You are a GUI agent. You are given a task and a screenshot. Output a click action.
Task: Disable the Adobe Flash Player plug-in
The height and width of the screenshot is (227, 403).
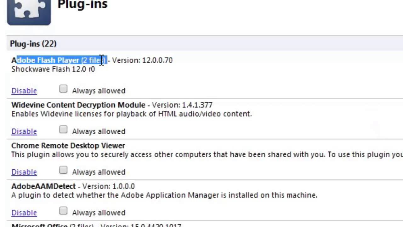[x=24, y=91]
